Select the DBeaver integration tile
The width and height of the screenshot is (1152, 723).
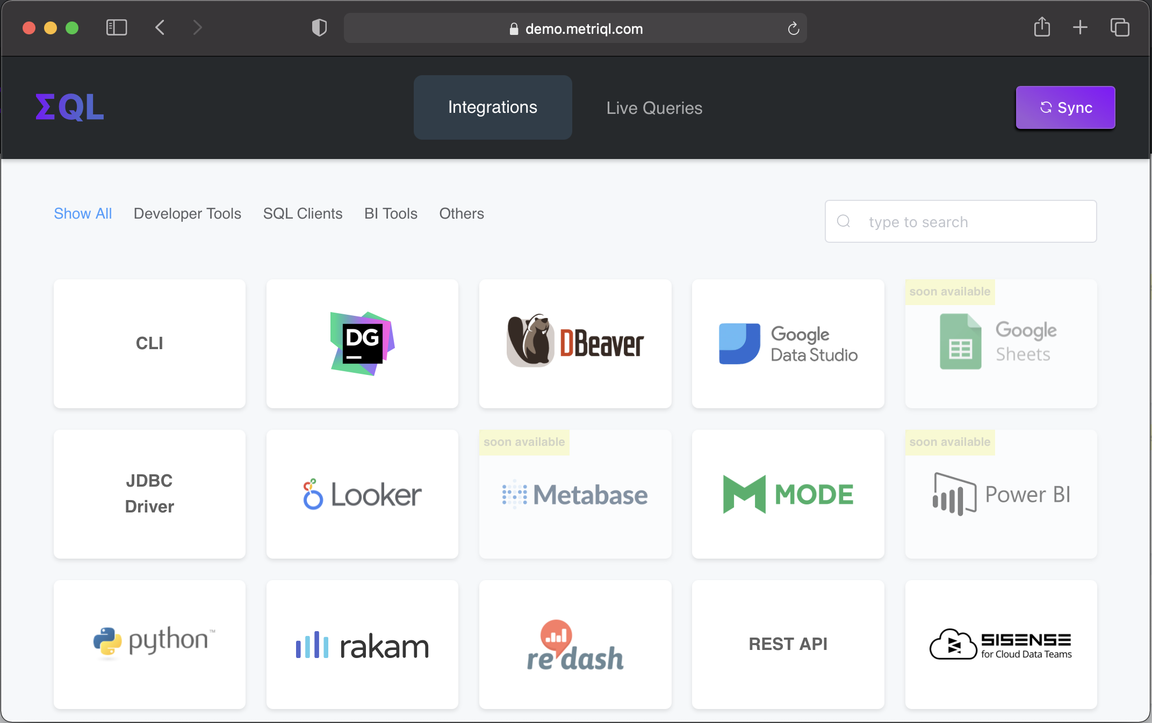pos(575,344)
